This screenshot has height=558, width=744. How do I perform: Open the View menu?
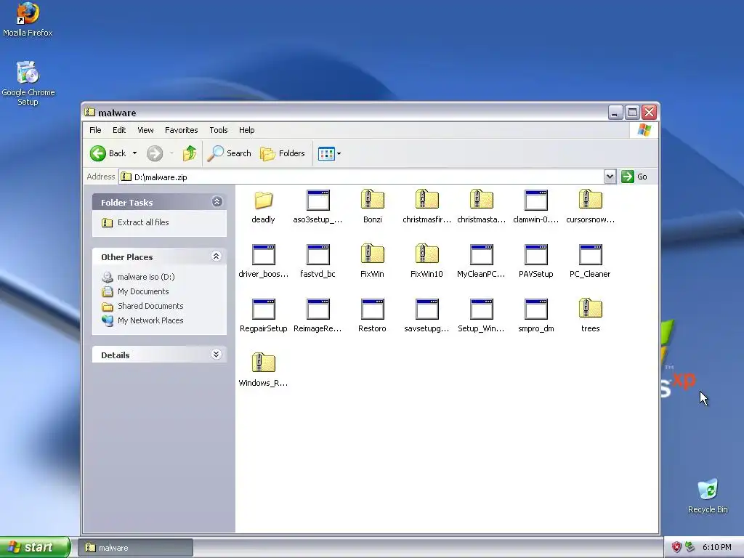click(x=145, y=130)
